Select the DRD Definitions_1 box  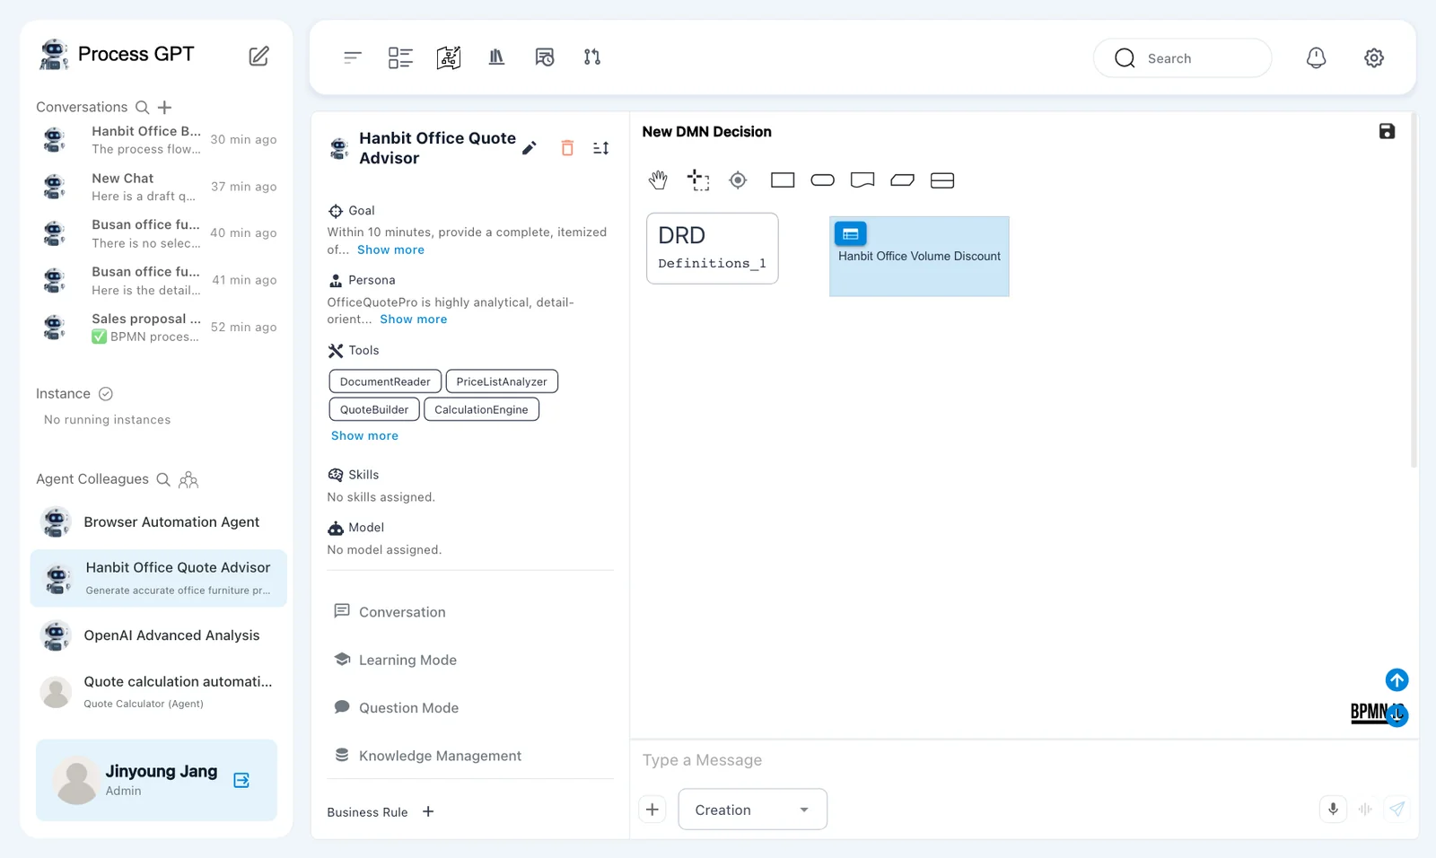713,249
